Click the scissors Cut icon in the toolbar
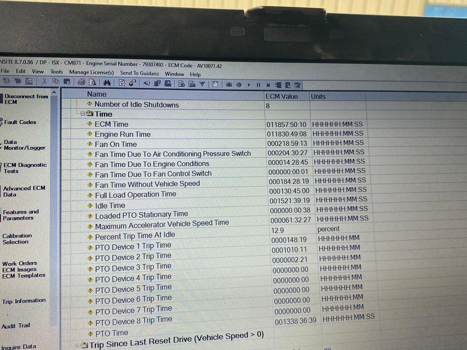The image size is (467, 350). [x=45, y=81]
